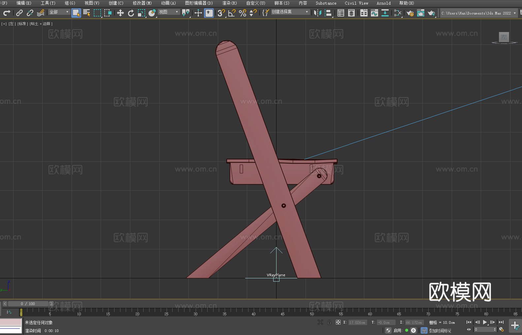Image resolution: width=522 pixels, height=335 pixels.
Task: Click viewport [+] general menu
Action: point(4,24)
